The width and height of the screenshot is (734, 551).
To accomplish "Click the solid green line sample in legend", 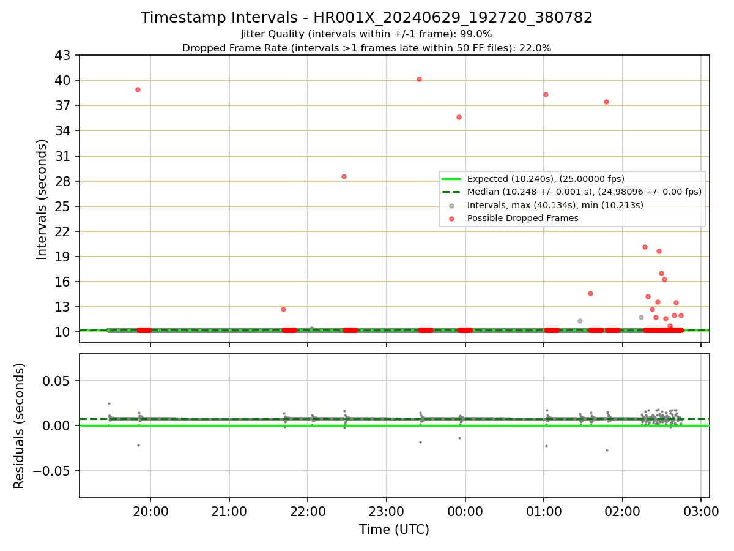I will coord(453,179).
